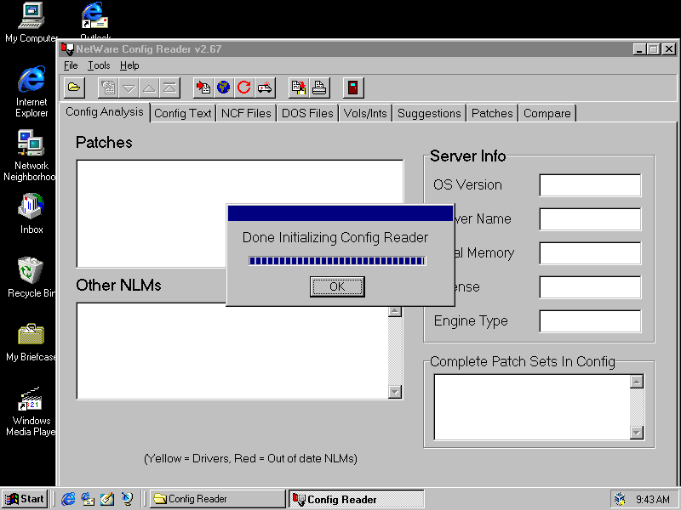Select the Recycle Bin desktop icon

click(x=31, y=277)
